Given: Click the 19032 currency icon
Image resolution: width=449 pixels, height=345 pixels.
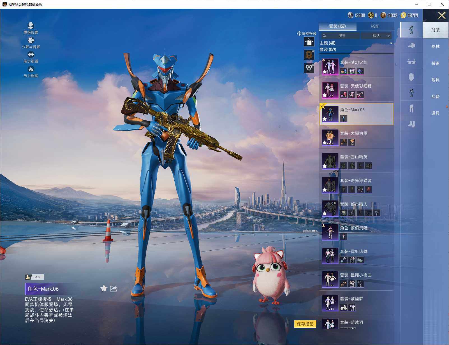Looking at the screenshot, I should [383, 15].
